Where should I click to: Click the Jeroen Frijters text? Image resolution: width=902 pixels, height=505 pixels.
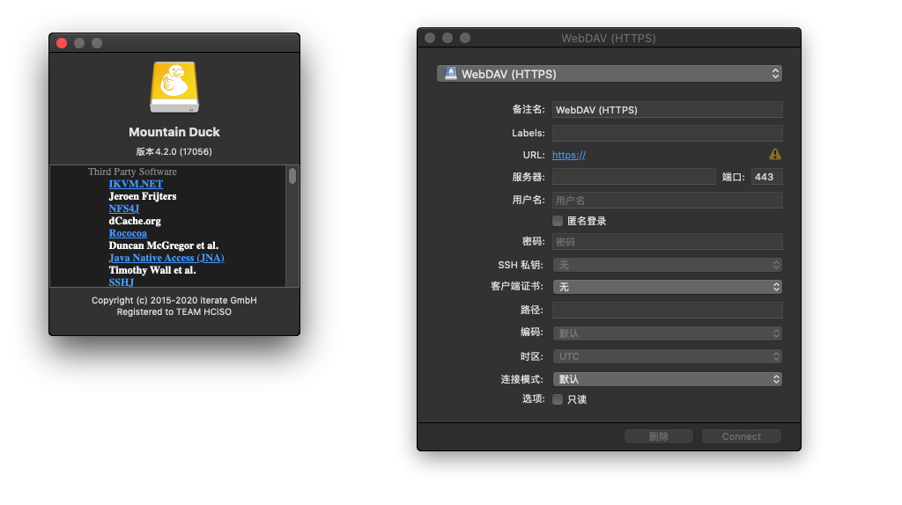143,196
